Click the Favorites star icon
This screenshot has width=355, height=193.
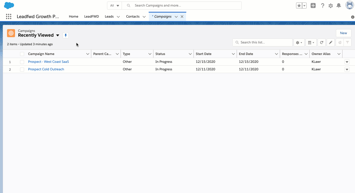(299, 6)
